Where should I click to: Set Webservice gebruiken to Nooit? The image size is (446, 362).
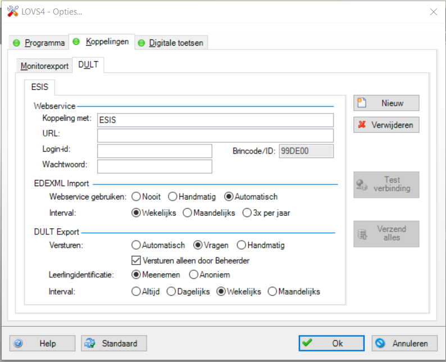[x=136, y=197]
